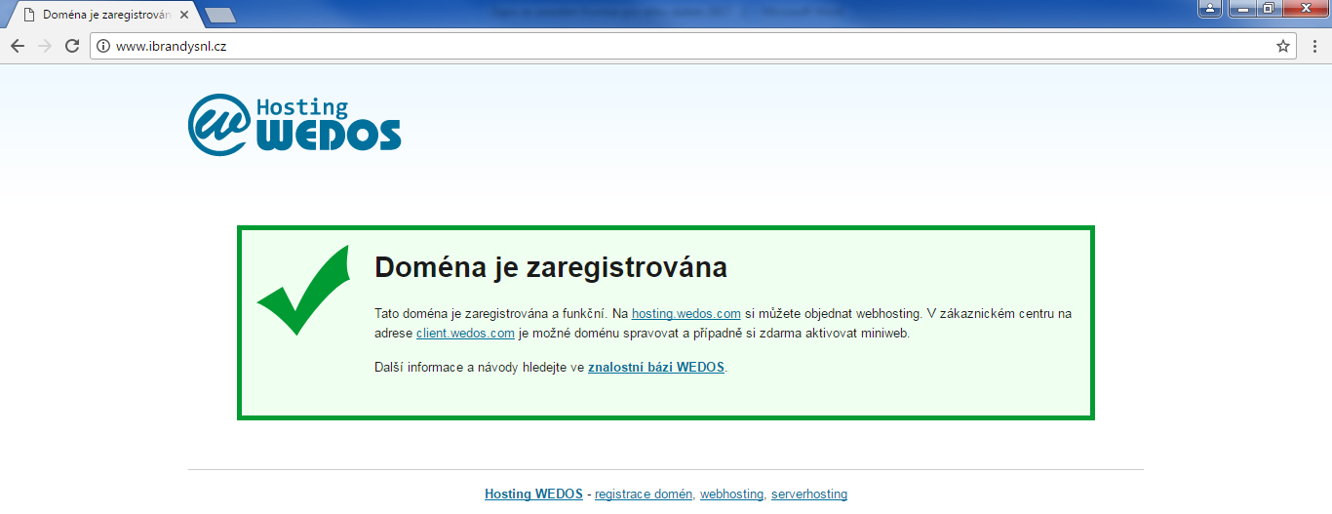Open the hosting.wedos.com link
The image size is (1332, 514).
coord(686,313)
